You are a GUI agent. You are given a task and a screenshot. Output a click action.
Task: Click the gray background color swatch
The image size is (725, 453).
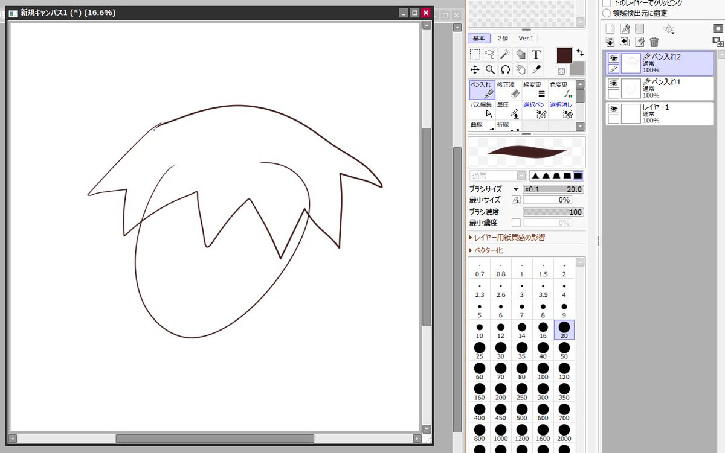click(x=578, y=68)
